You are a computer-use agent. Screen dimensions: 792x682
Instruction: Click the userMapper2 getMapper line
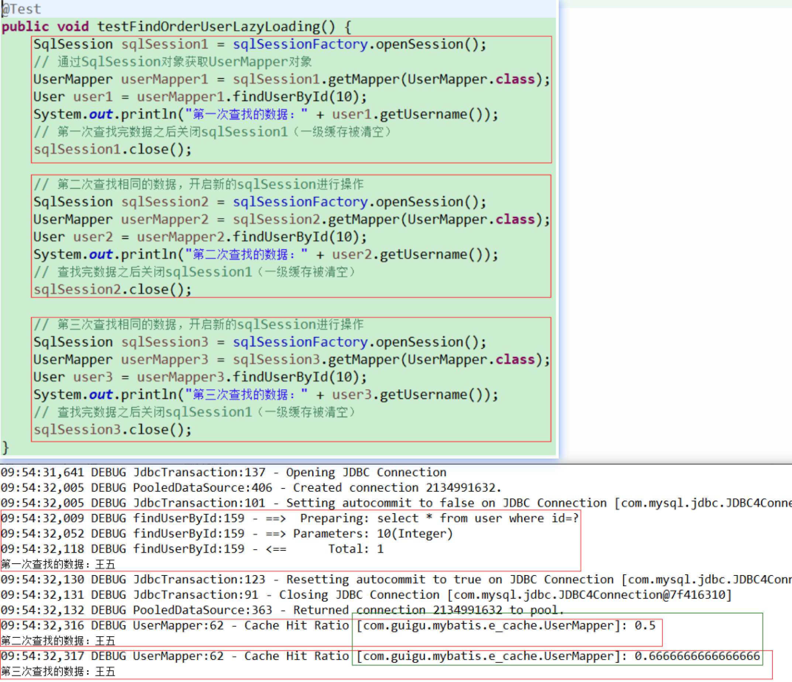point(291,220)
